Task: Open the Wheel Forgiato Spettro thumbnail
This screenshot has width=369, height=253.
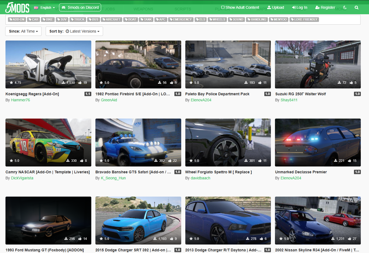Action: [228, 142]
